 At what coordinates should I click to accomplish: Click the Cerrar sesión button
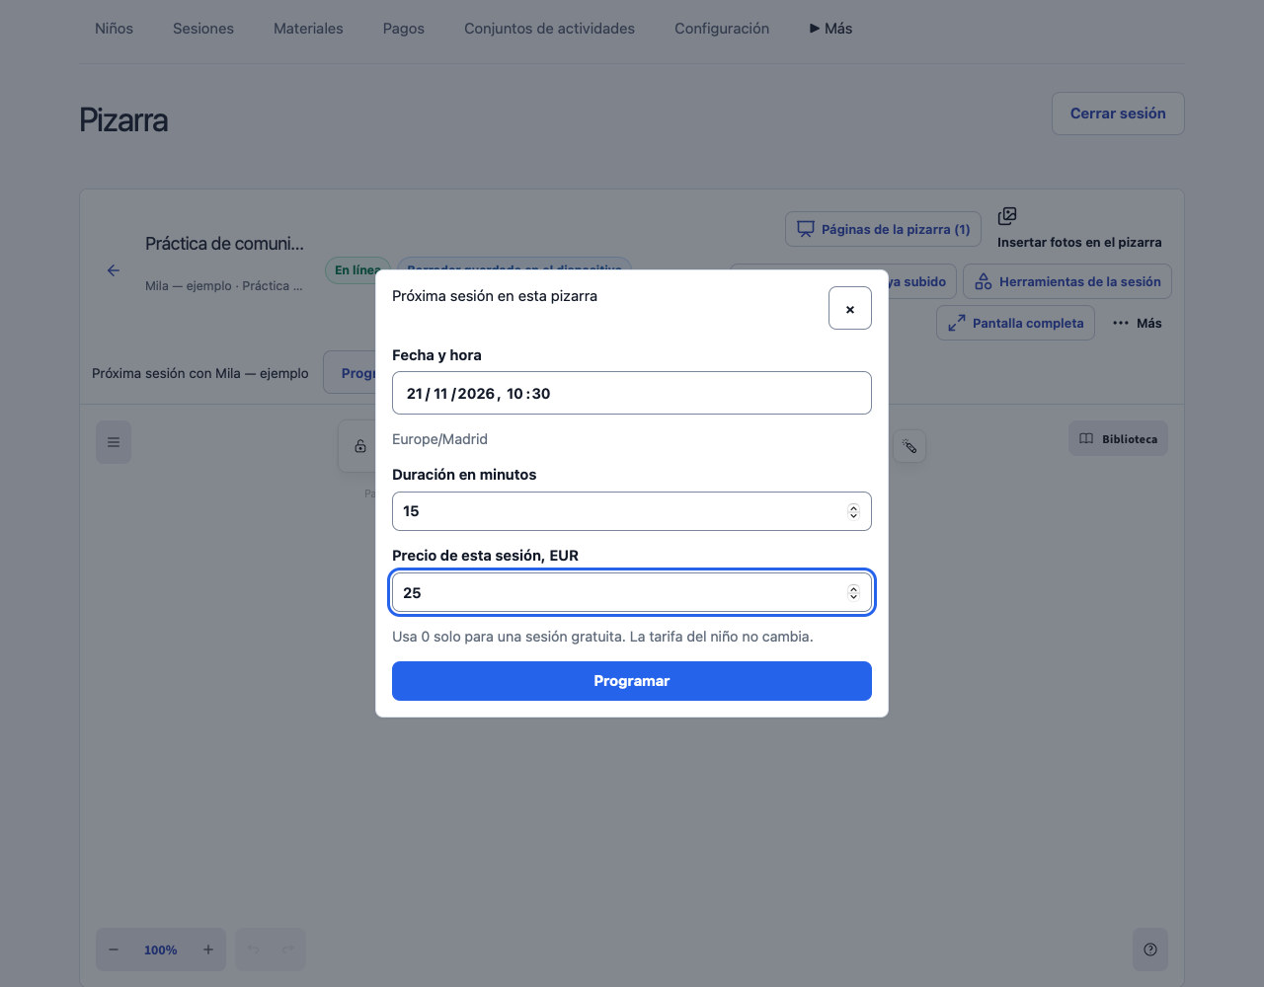pyautogui.click(x=1118, y=114)
